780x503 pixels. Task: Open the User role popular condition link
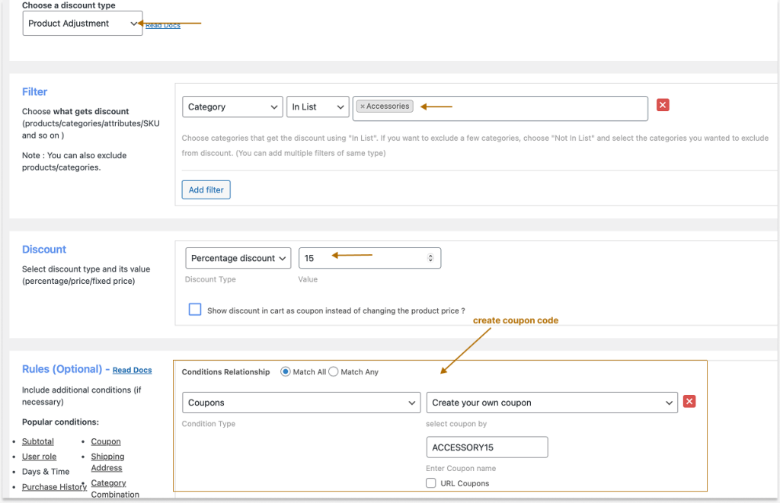pyautogui.click(x=40, y=457)
